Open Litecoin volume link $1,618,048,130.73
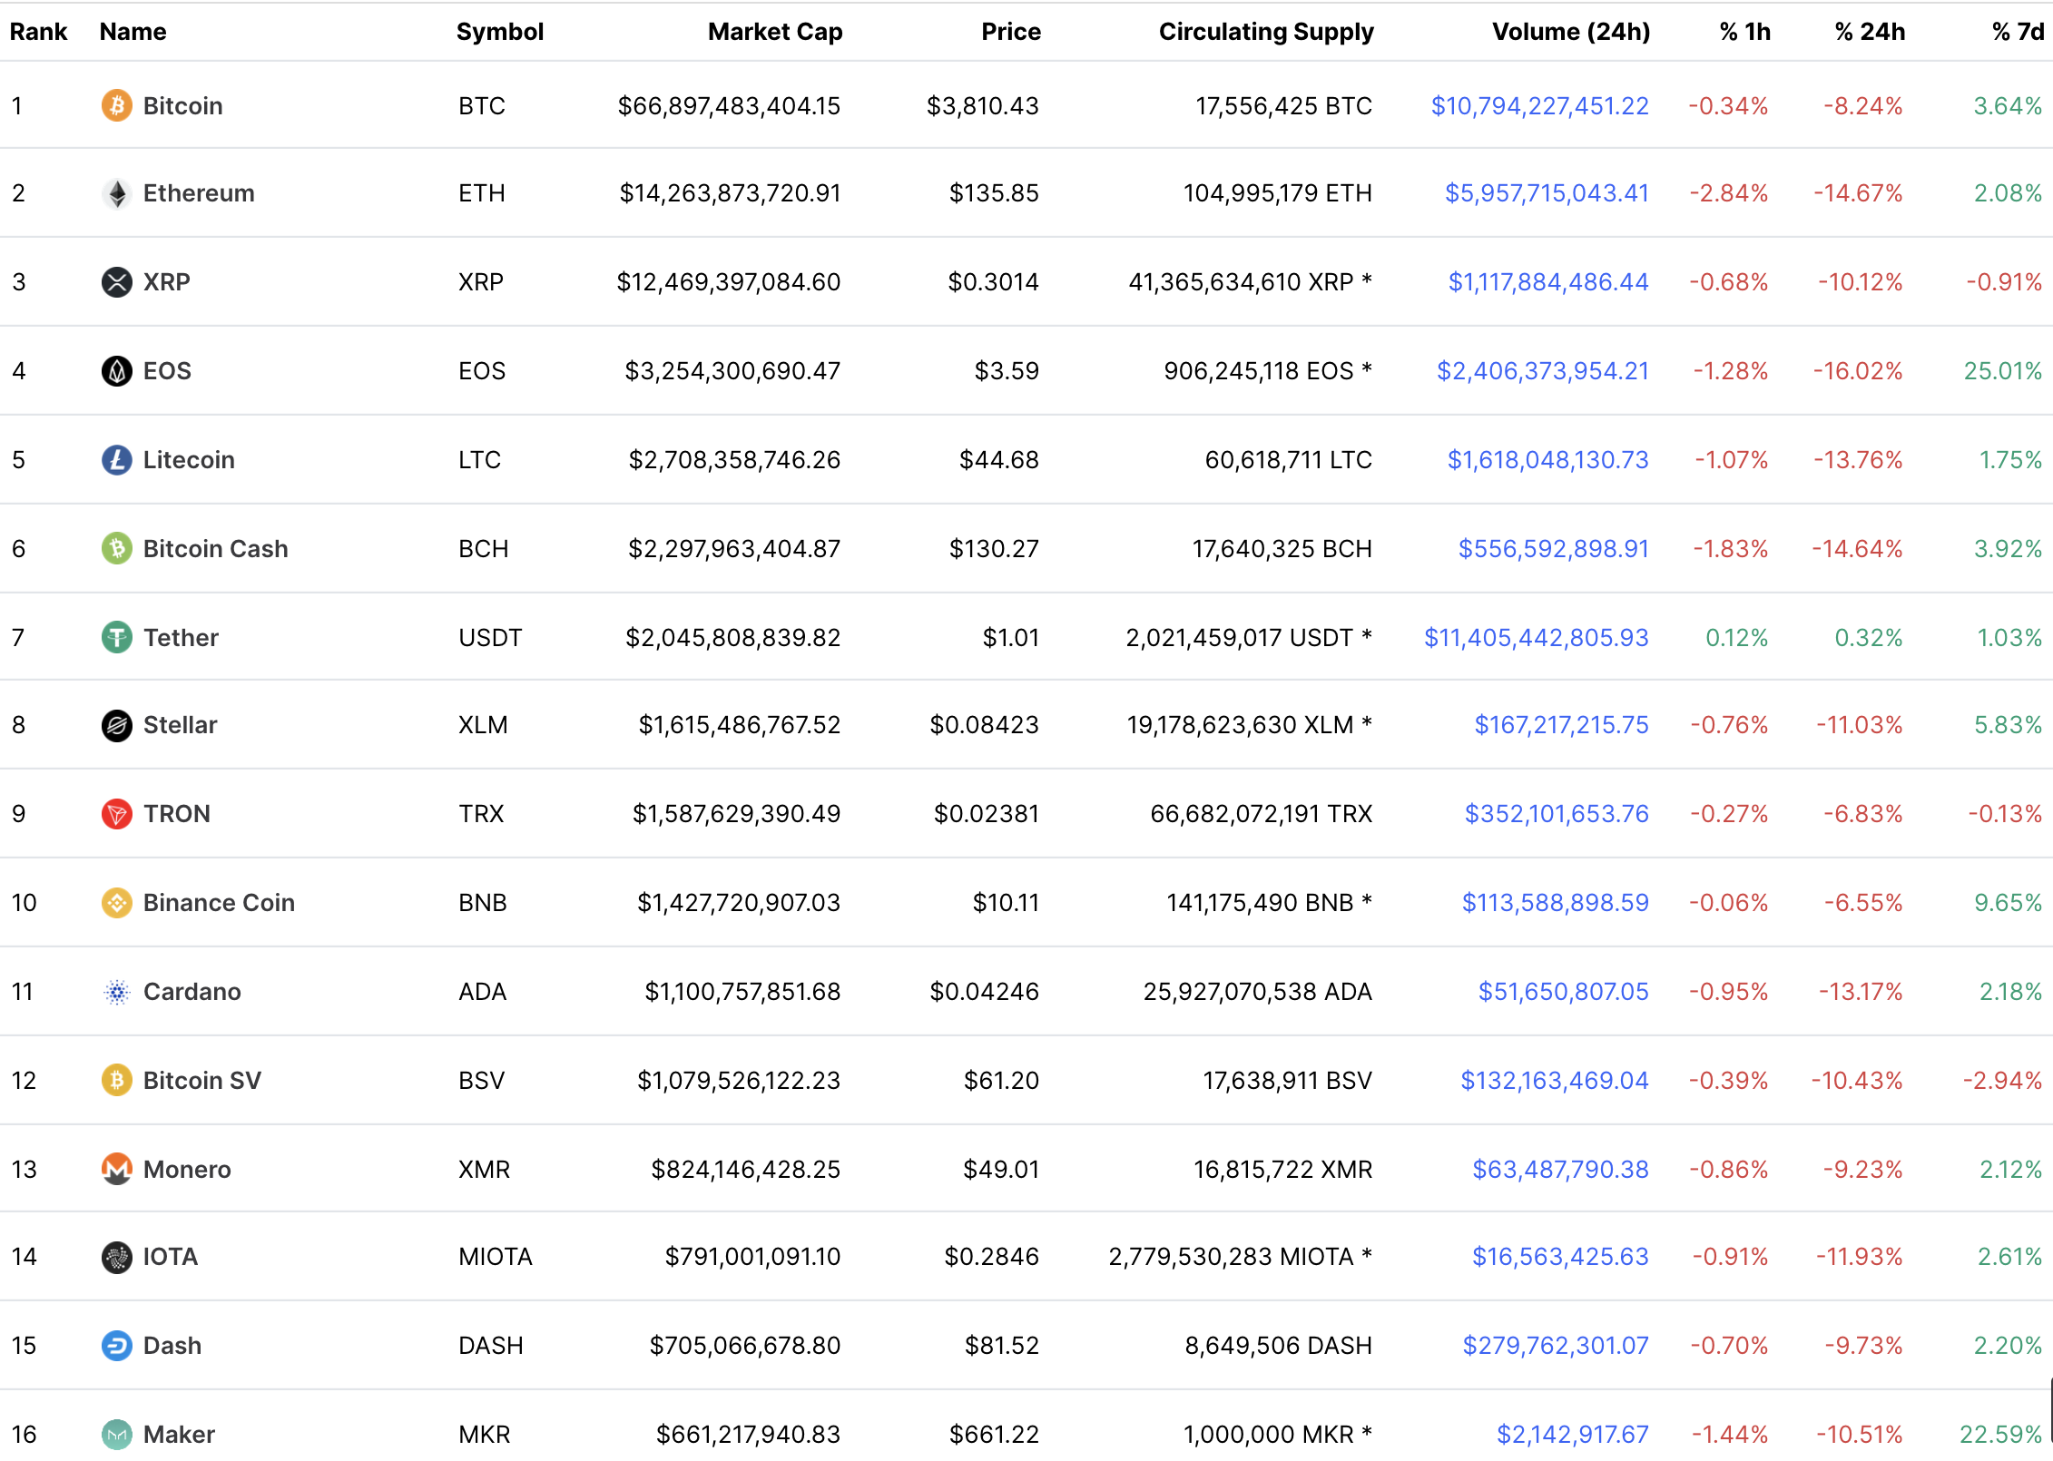 click(1547, 460)
